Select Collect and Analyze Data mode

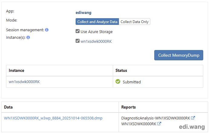97,22
